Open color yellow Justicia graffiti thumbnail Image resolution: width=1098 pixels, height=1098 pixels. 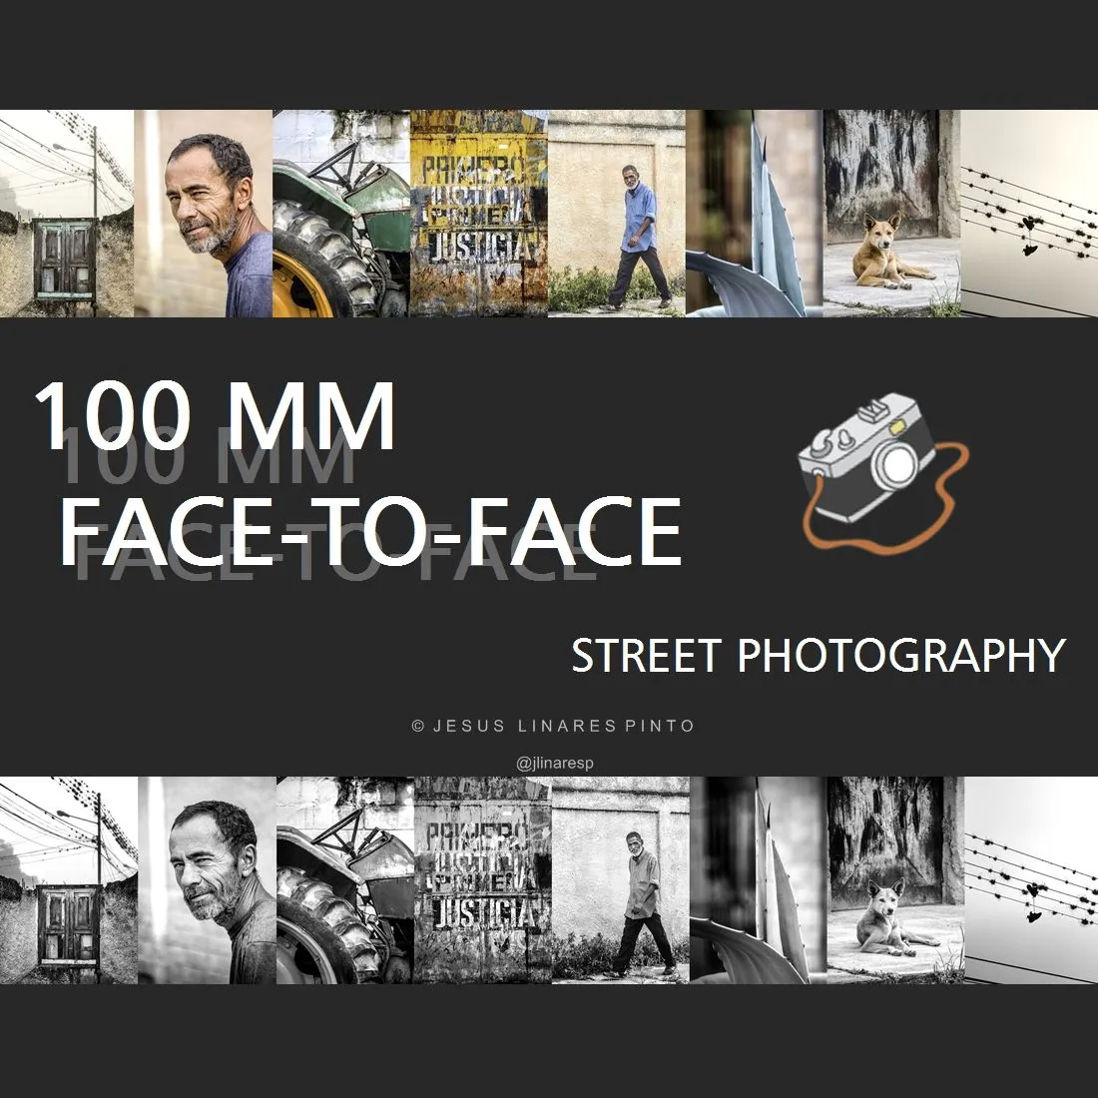coord(478,214)
